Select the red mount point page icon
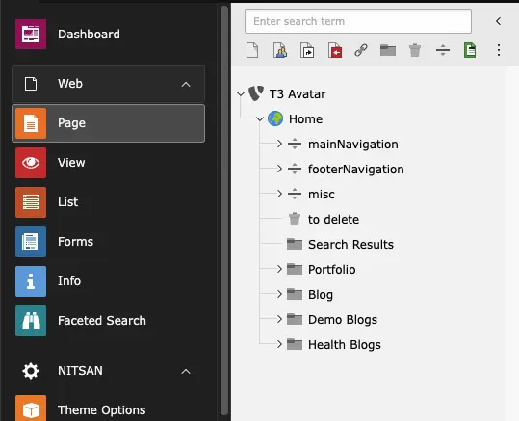Screen dimensions: 519x421 click(335, 50)
